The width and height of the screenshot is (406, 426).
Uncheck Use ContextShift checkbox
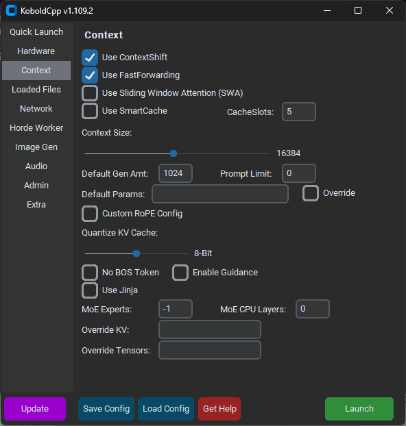click(90, 58)
